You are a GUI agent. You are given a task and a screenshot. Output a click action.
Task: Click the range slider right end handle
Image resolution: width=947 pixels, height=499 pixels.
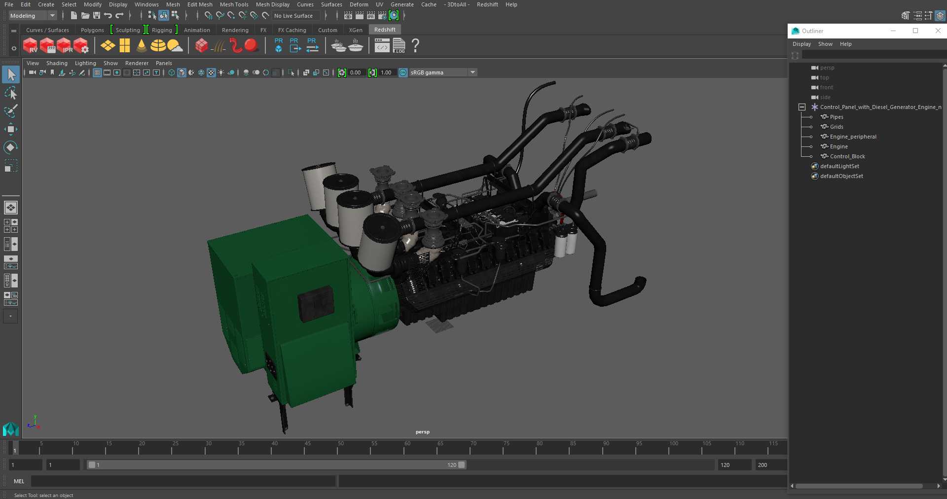point(462,465)
